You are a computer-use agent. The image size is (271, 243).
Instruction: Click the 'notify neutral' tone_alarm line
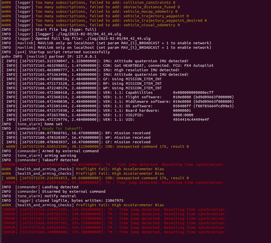[x=39, y=196]
